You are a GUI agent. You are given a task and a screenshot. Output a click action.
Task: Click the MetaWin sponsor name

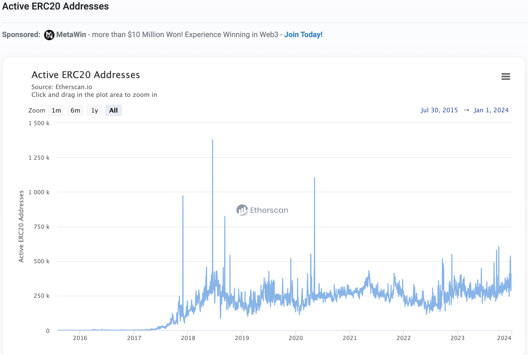pos(71,35)
